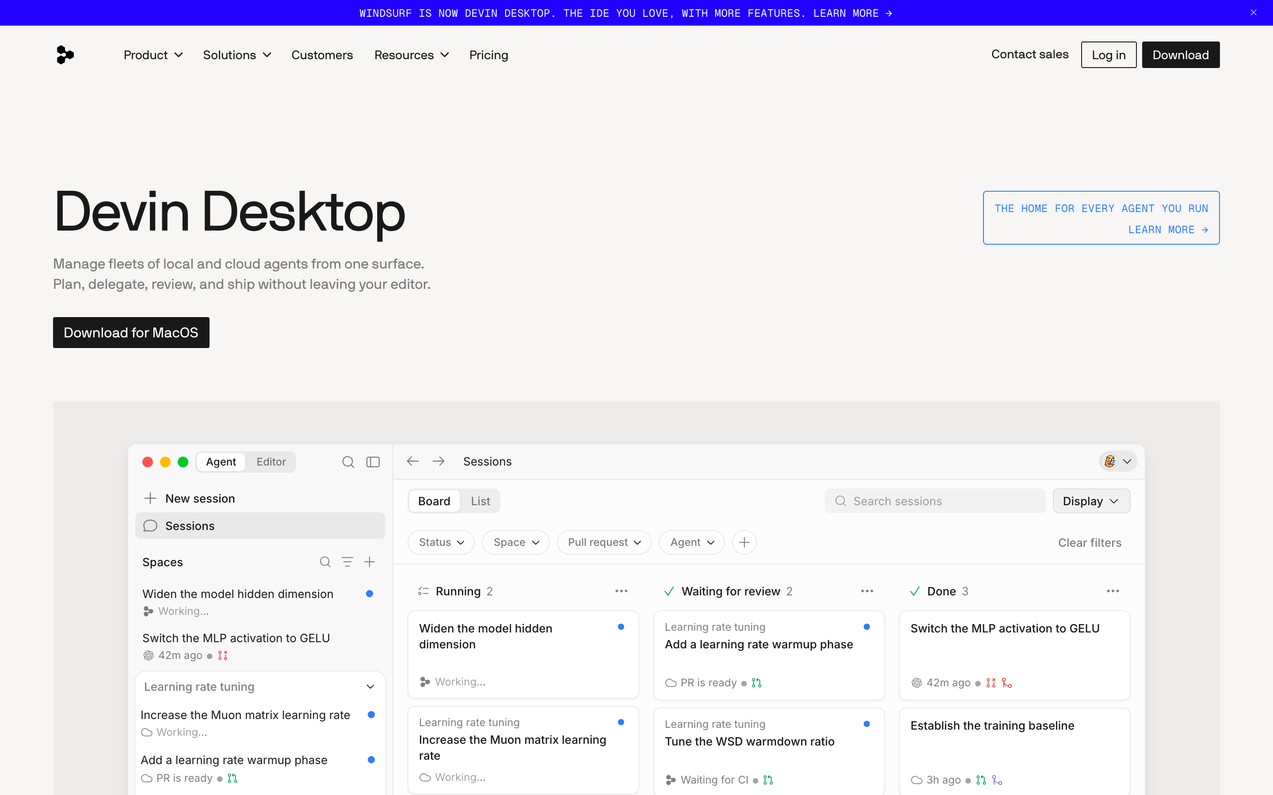Close the top announcement banner
Image resolution: width=1273 pixels, height=795 pixels.
point(1254,13)
